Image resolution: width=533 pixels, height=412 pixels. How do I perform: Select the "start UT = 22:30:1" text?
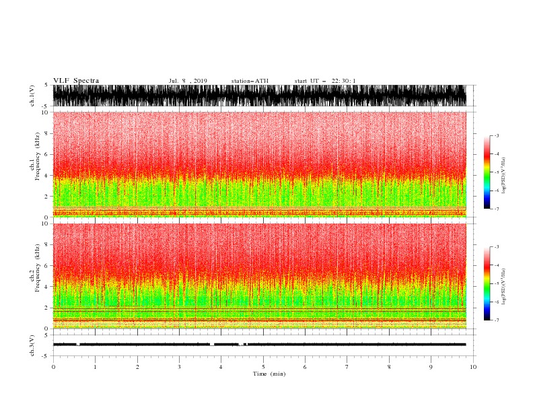325,81
